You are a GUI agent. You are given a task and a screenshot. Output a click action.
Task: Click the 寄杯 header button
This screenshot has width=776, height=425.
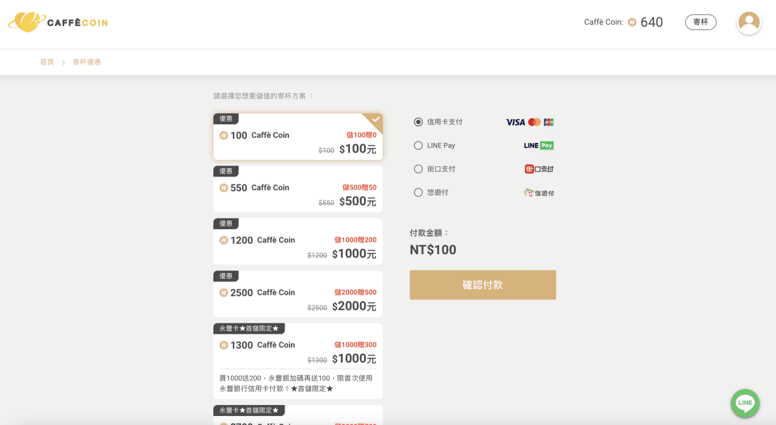tap(701, 22)
